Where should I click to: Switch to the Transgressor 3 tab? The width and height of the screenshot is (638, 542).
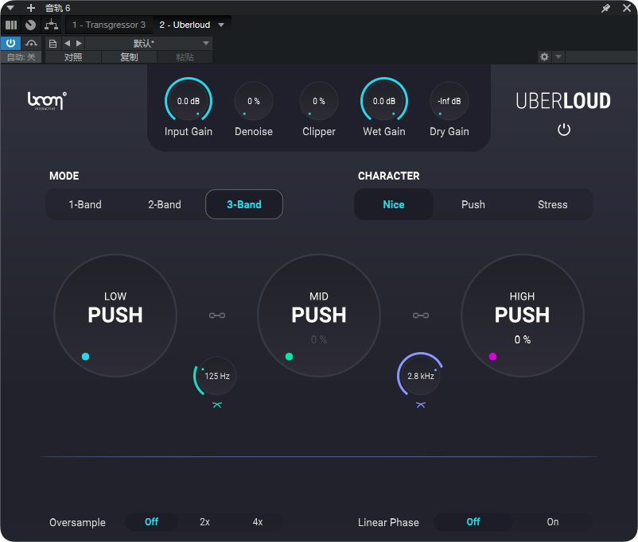coord(109,25)
